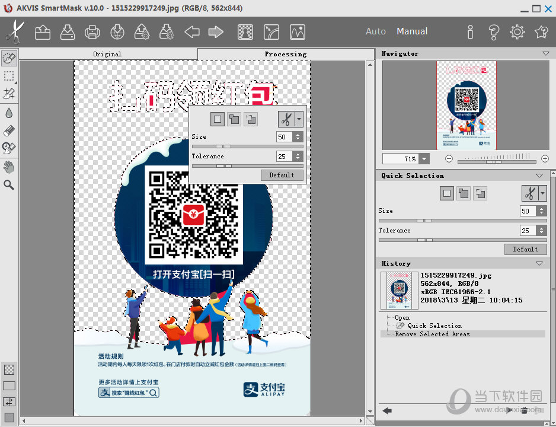556x427 pixels.
Task: Zoom out with the Navigator minus button
Action: [x=449, y=159]
